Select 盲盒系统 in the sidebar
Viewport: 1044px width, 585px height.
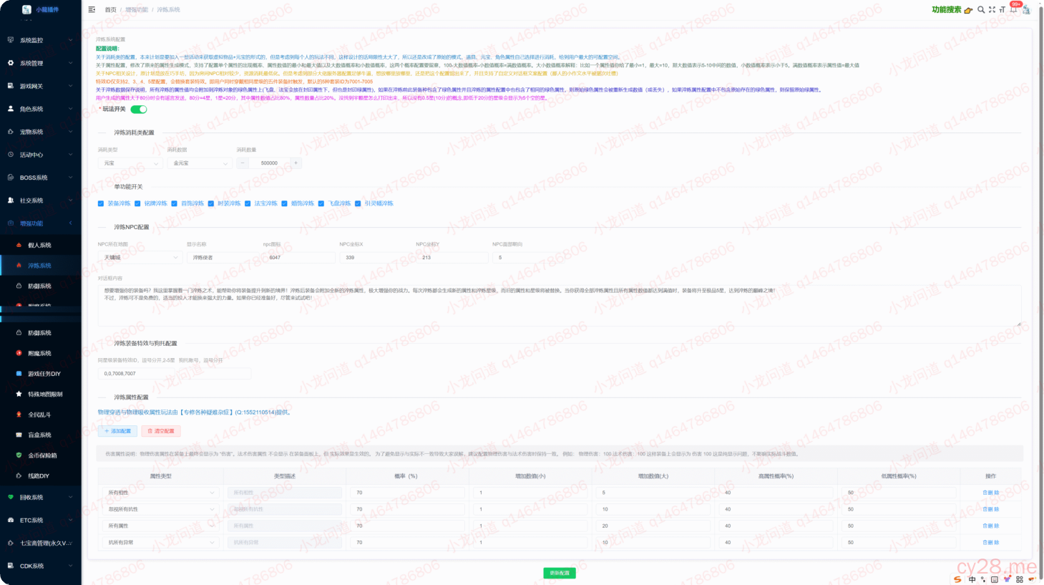[39, 435]
